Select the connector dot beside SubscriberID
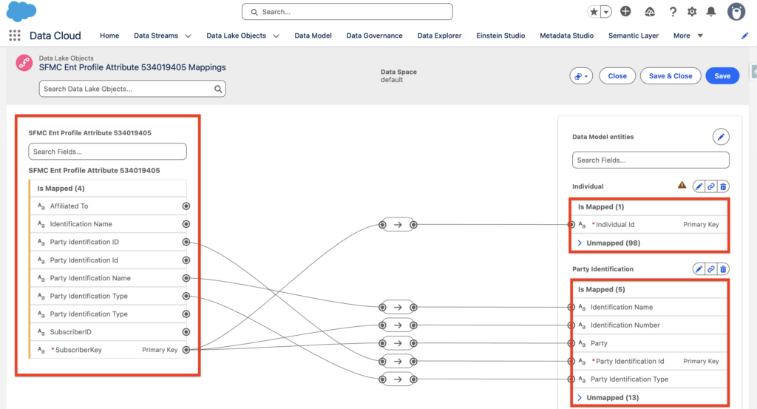The image size is (757, 409). click(186, 332)
